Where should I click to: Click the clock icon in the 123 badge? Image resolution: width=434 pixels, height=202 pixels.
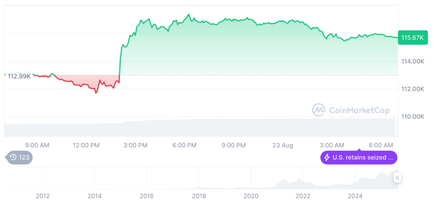(13, 157)
